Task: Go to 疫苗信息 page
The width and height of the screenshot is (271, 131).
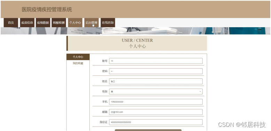Action: point(27,23)
